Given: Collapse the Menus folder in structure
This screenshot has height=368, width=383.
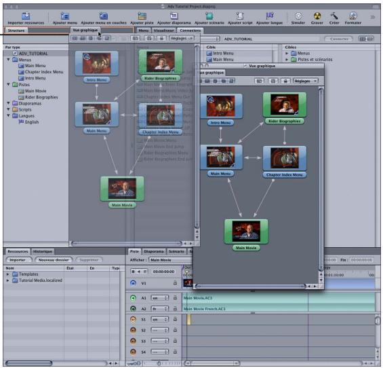Looking at the screenshot, I should (x=8, y=60).
